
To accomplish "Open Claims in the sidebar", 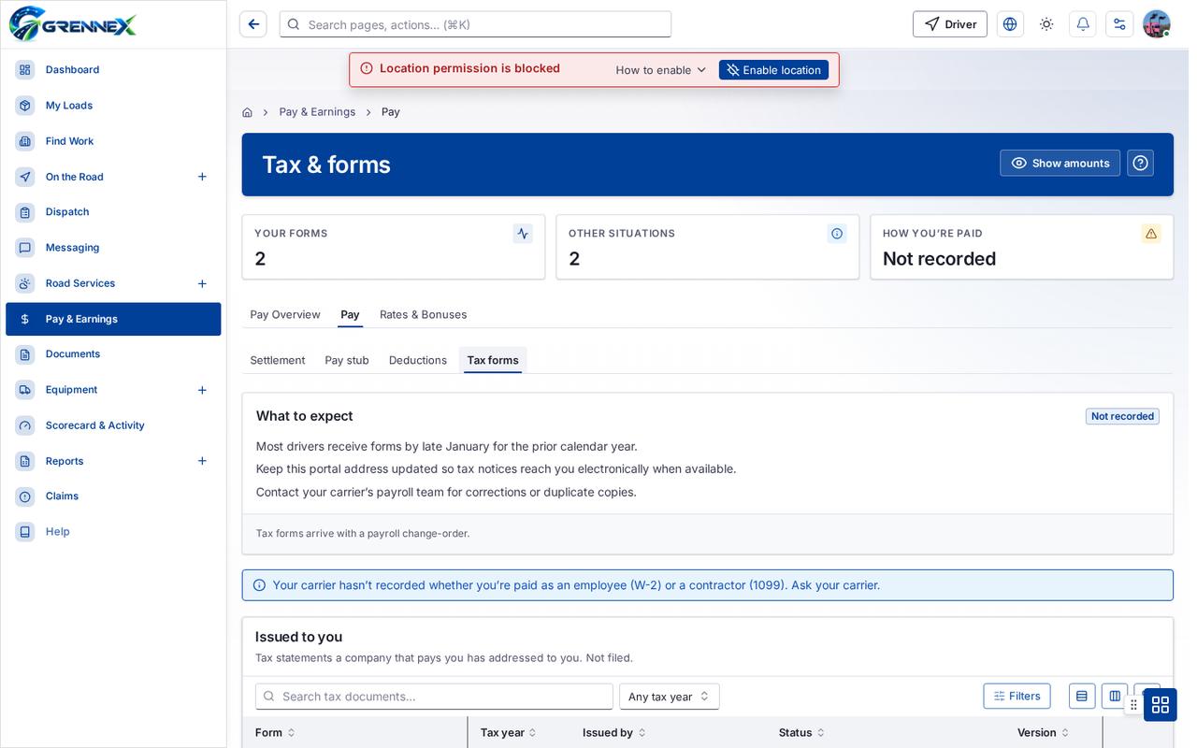I will (x=113, y=496).
